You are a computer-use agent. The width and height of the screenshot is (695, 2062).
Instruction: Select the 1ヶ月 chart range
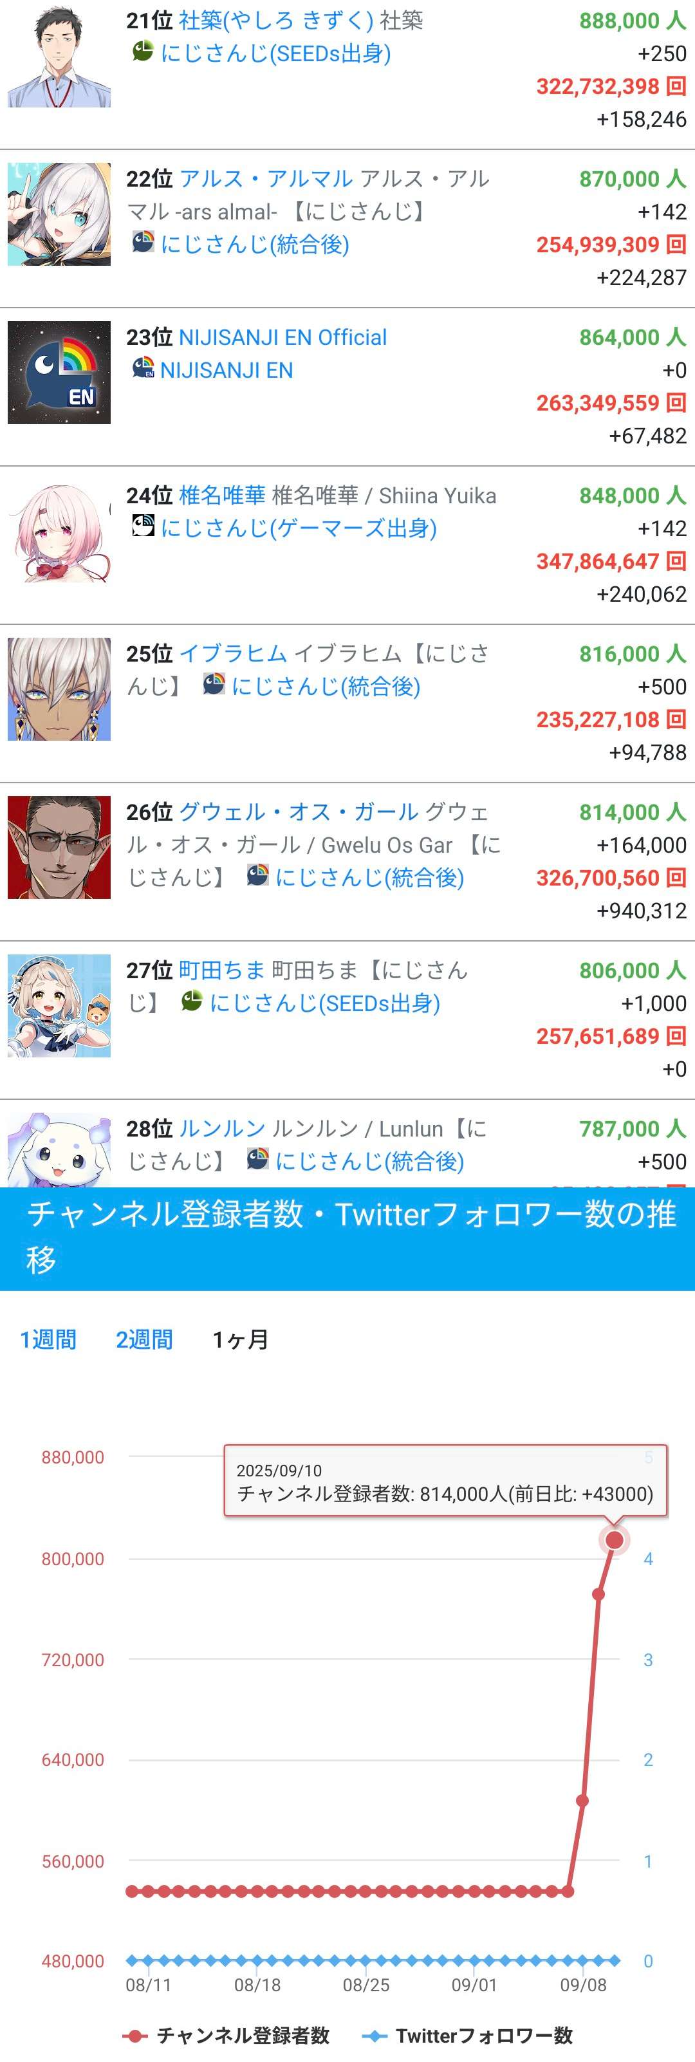tap(240, 1339)
